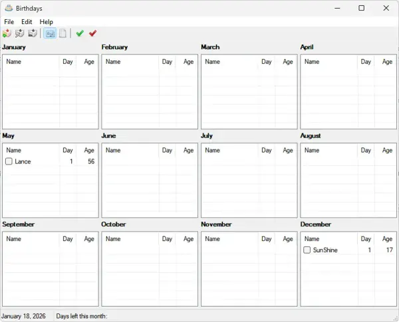Sort December list by Age header
The image size is (399, 322).
tap(386, 239)
